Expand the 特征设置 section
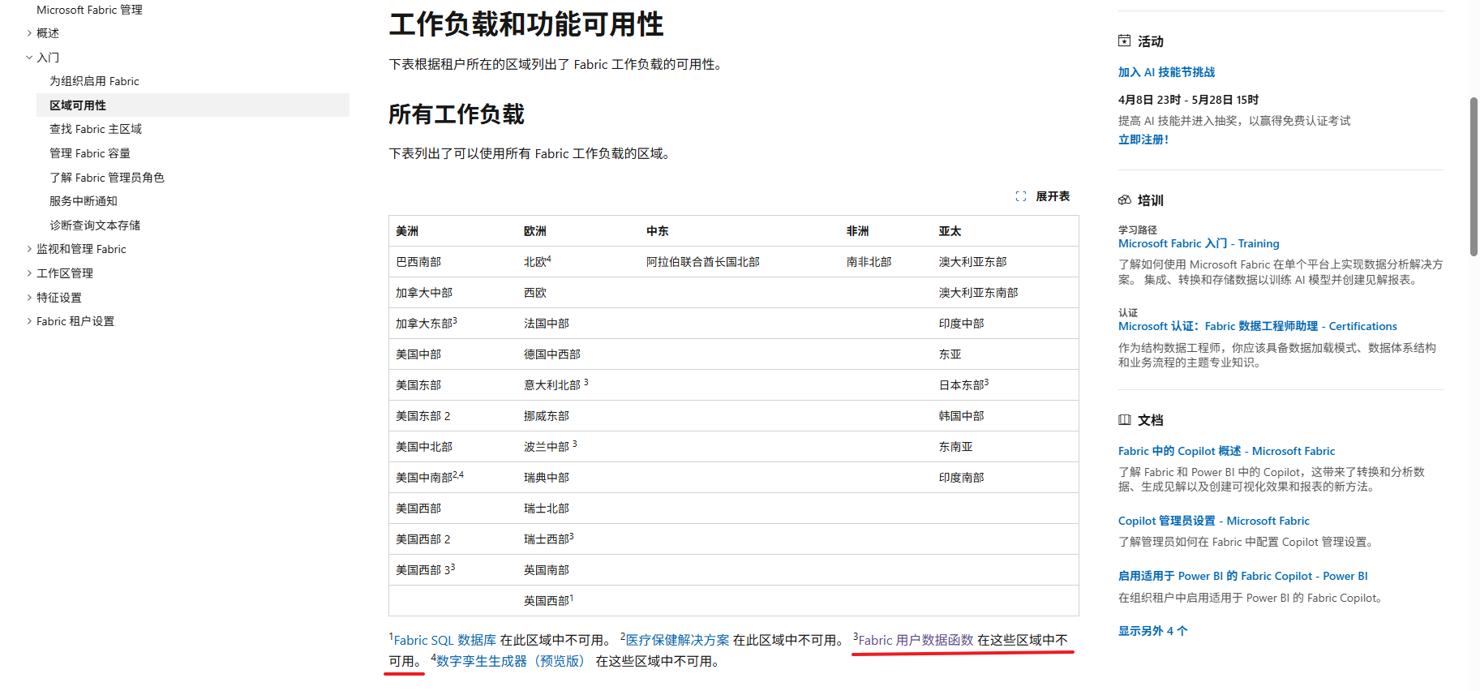1480x691 pixels. [29, 298]
